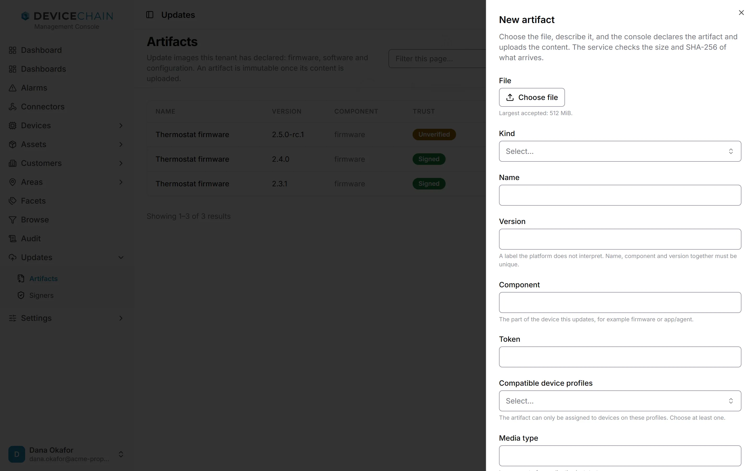Viewport: 754px width, 471px height.
Task: Click the Facets tag icon
Action: (13, 201)
